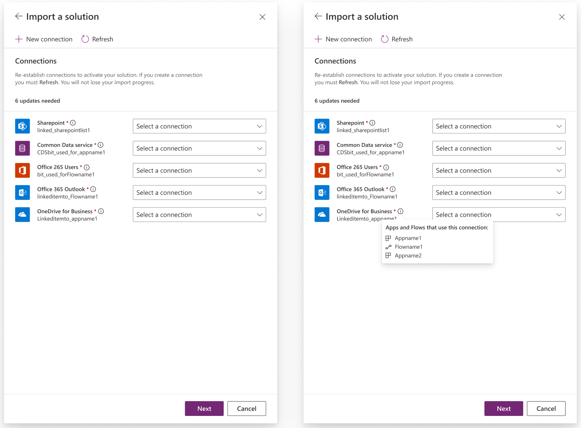Screen dimensions: 581x428
Task: Click '6 updates needed' in right panel
Action: click(x=337, y=101)
